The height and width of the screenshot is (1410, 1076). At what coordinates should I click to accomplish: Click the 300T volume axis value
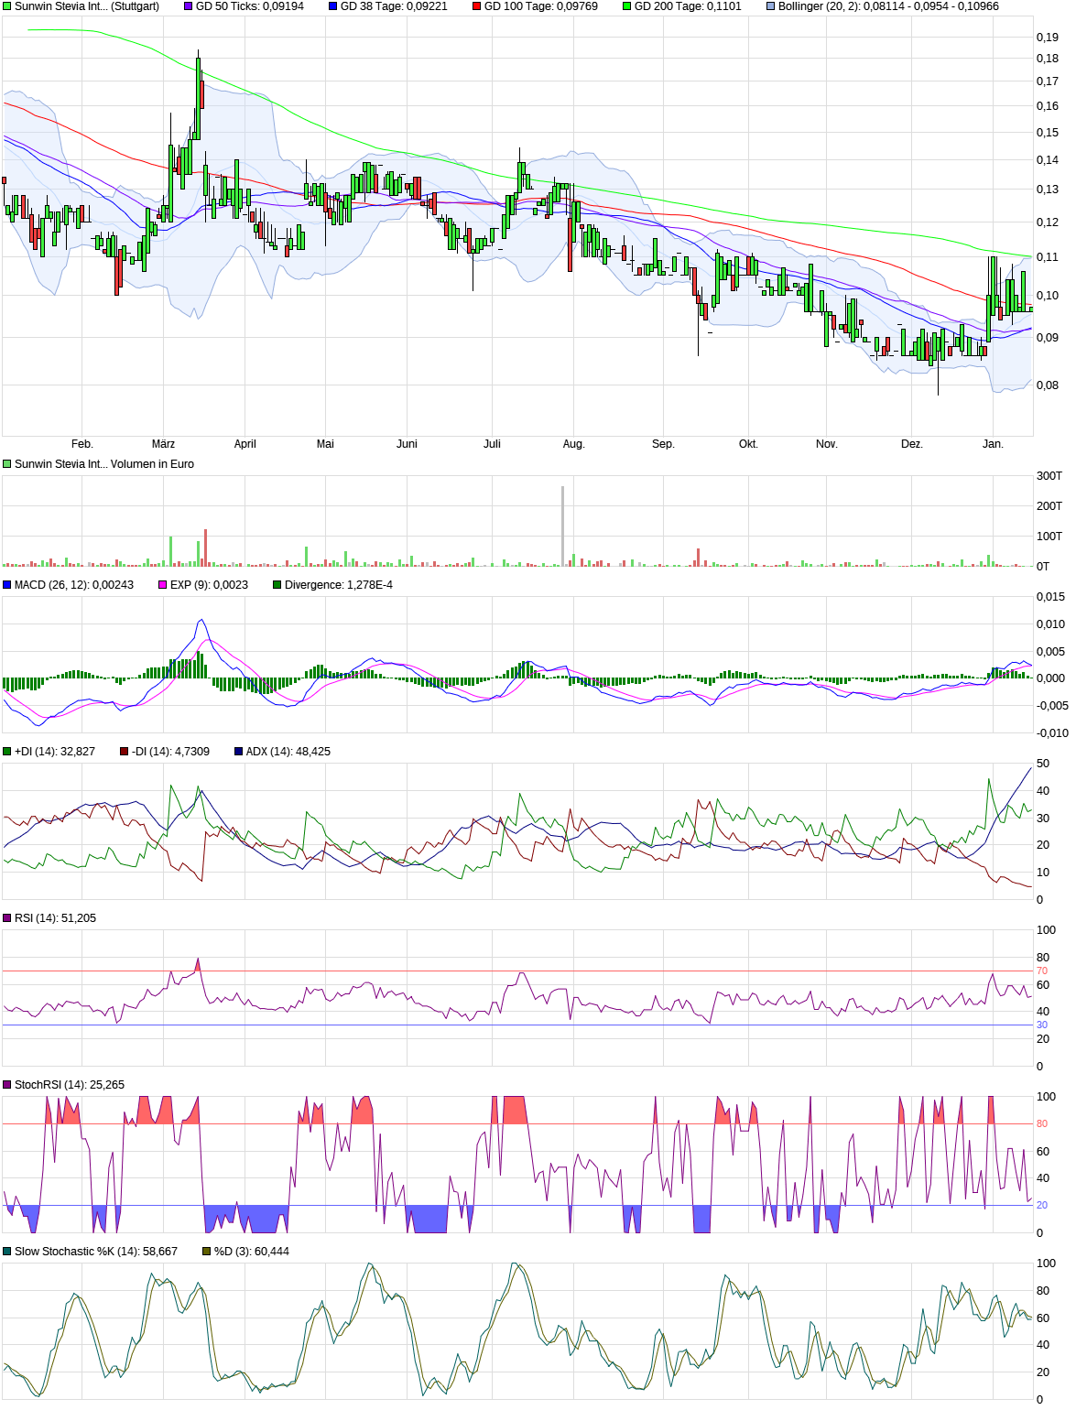(1049, 476)
